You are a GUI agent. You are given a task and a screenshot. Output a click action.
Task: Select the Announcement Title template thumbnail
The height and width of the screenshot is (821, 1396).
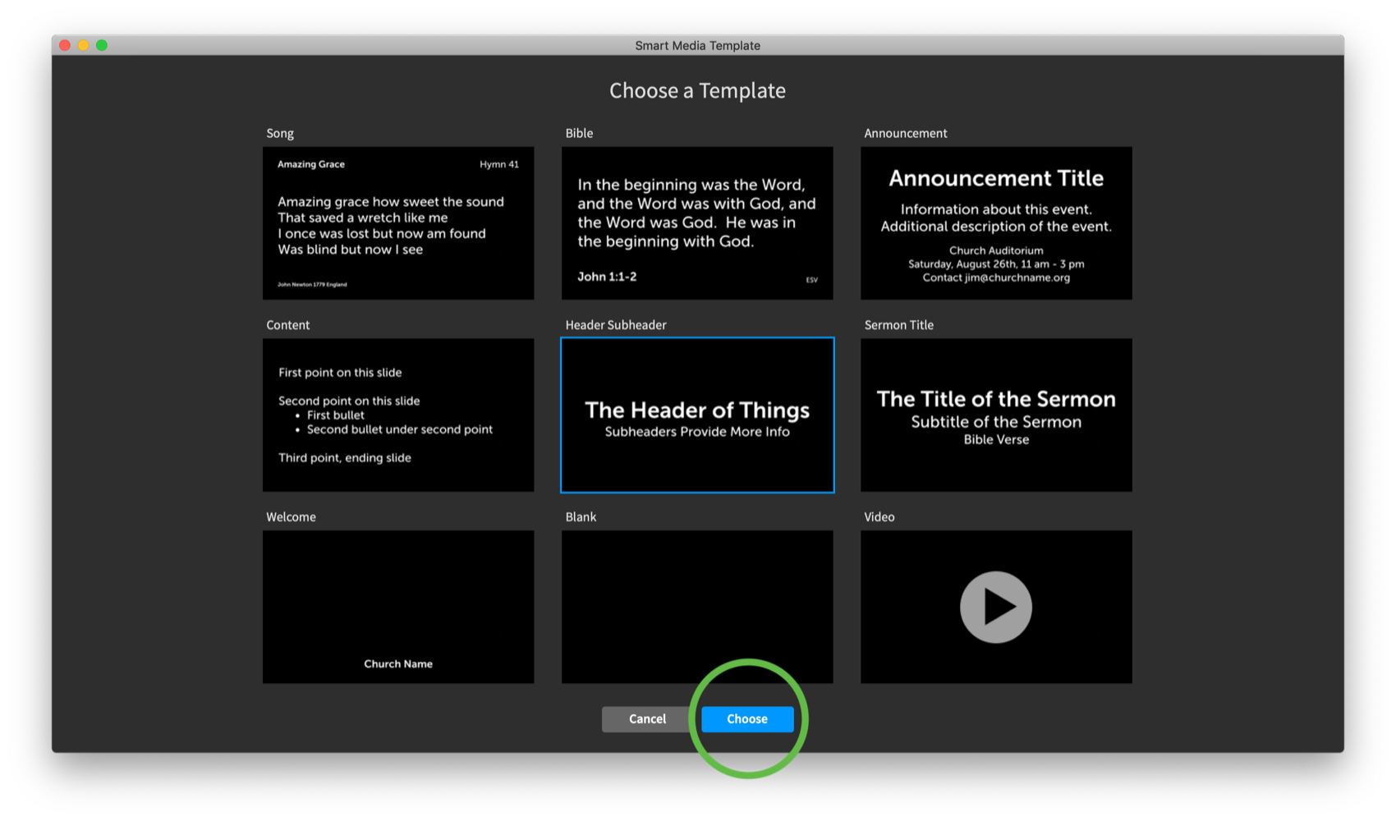click(x=996, y=223)
